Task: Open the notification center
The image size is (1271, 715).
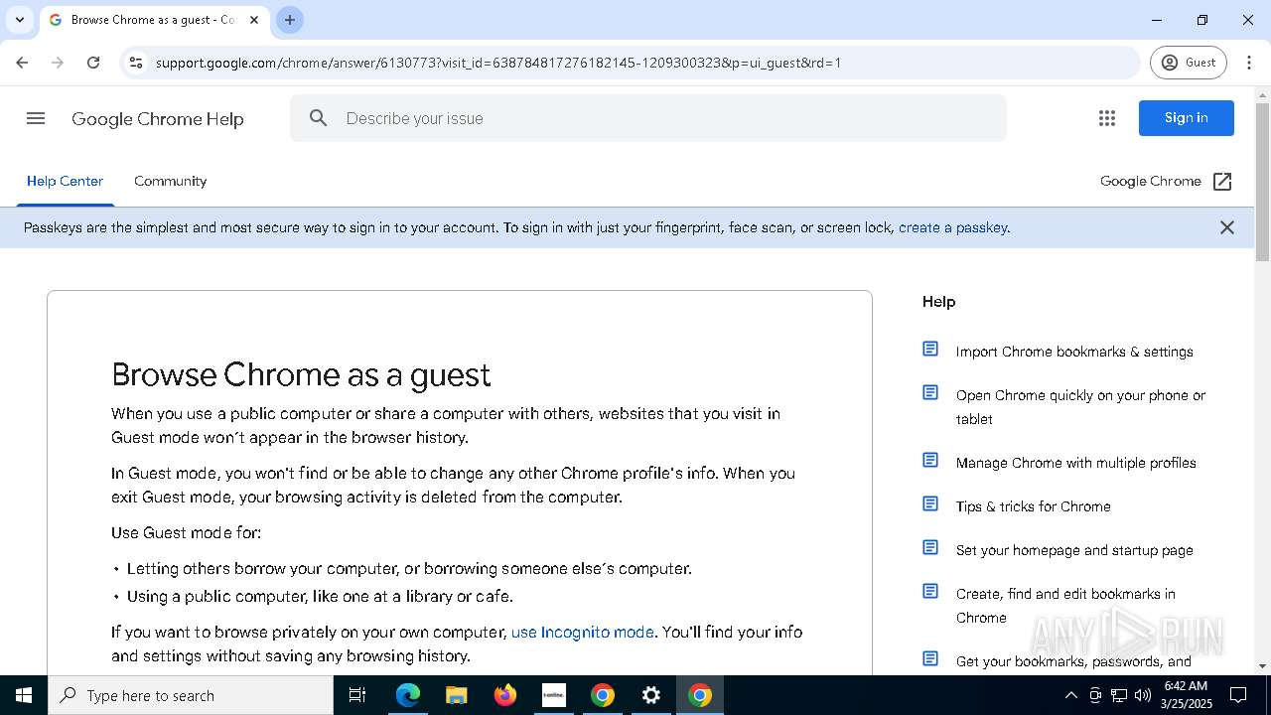Action: [x=1238, y=695]
